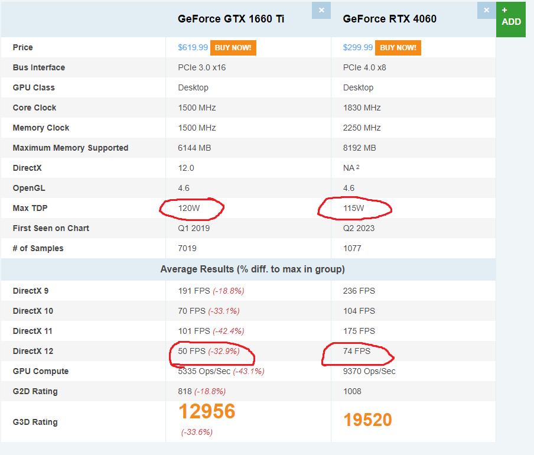Click the 5335 Ops/Sec compute result
Screen dimensions: 534x455
coord(204,371)
